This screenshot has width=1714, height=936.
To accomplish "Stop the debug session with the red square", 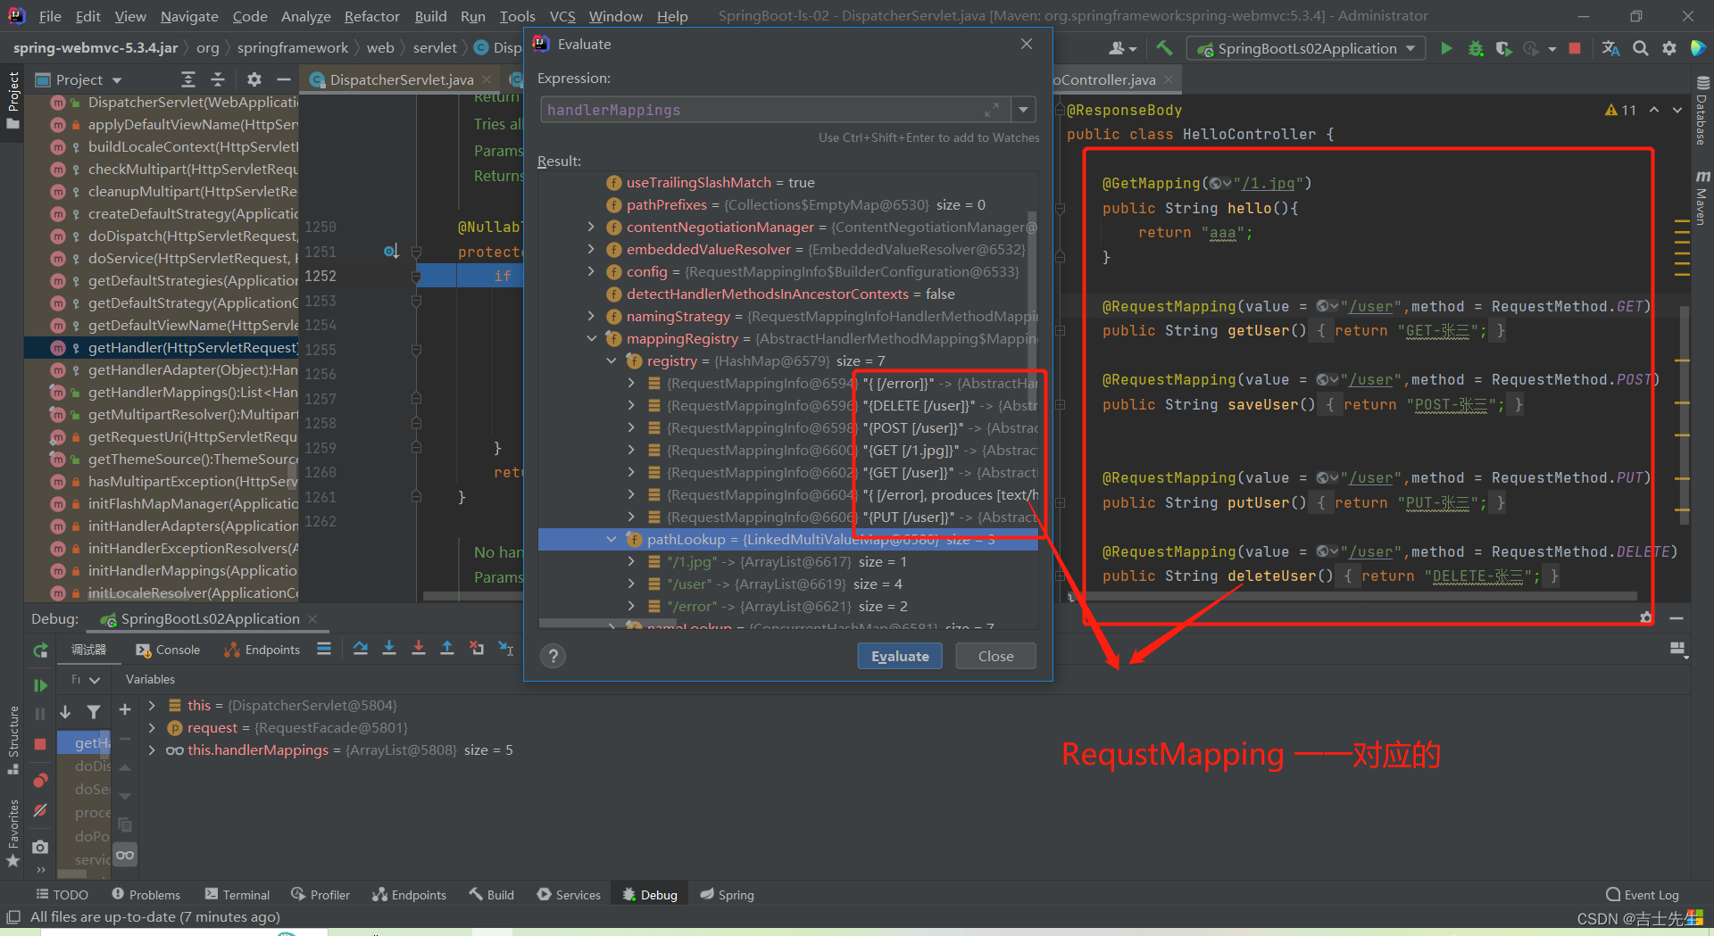I will [x=40, y=743].
